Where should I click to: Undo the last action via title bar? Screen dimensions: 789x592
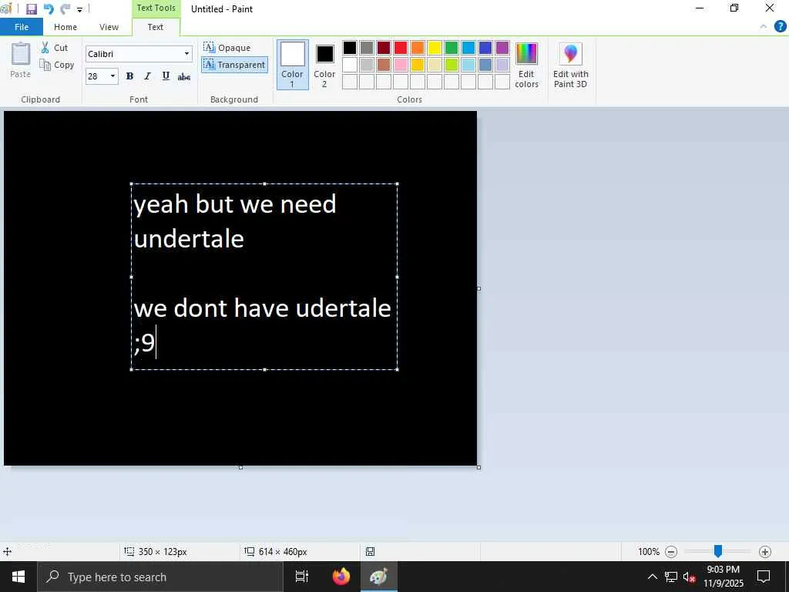49,9
